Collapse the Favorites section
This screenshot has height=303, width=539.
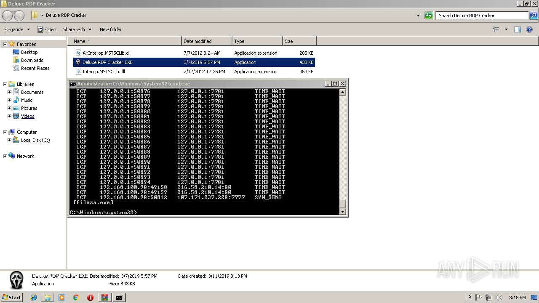5,44
